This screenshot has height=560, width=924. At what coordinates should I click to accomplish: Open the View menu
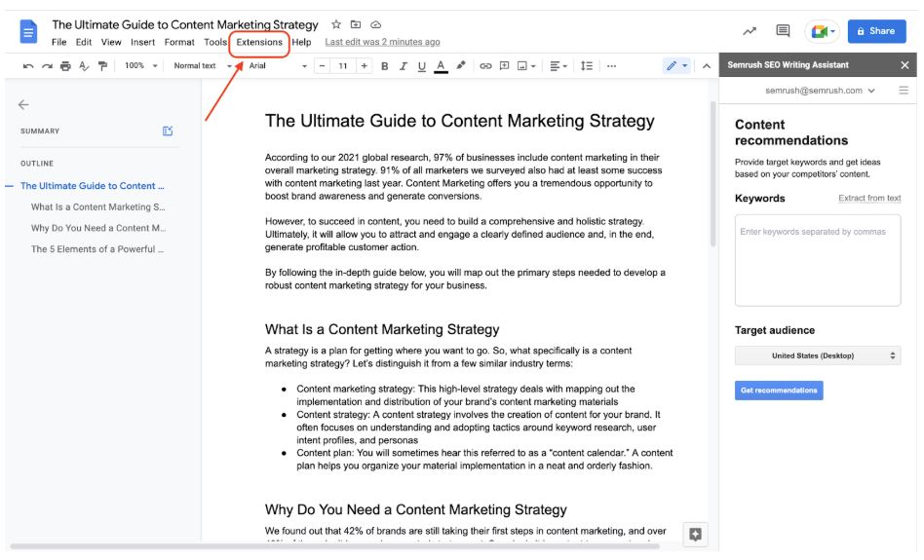(111, 42)
